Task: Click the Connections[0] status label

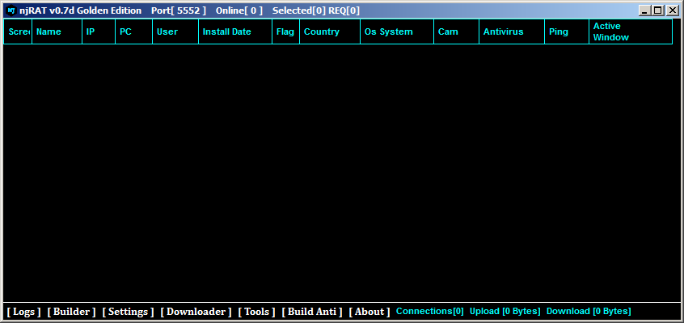Action: pos(429,312)
